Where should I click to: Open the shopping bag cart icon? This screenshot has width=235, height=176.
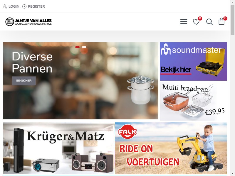click(221, 21)
